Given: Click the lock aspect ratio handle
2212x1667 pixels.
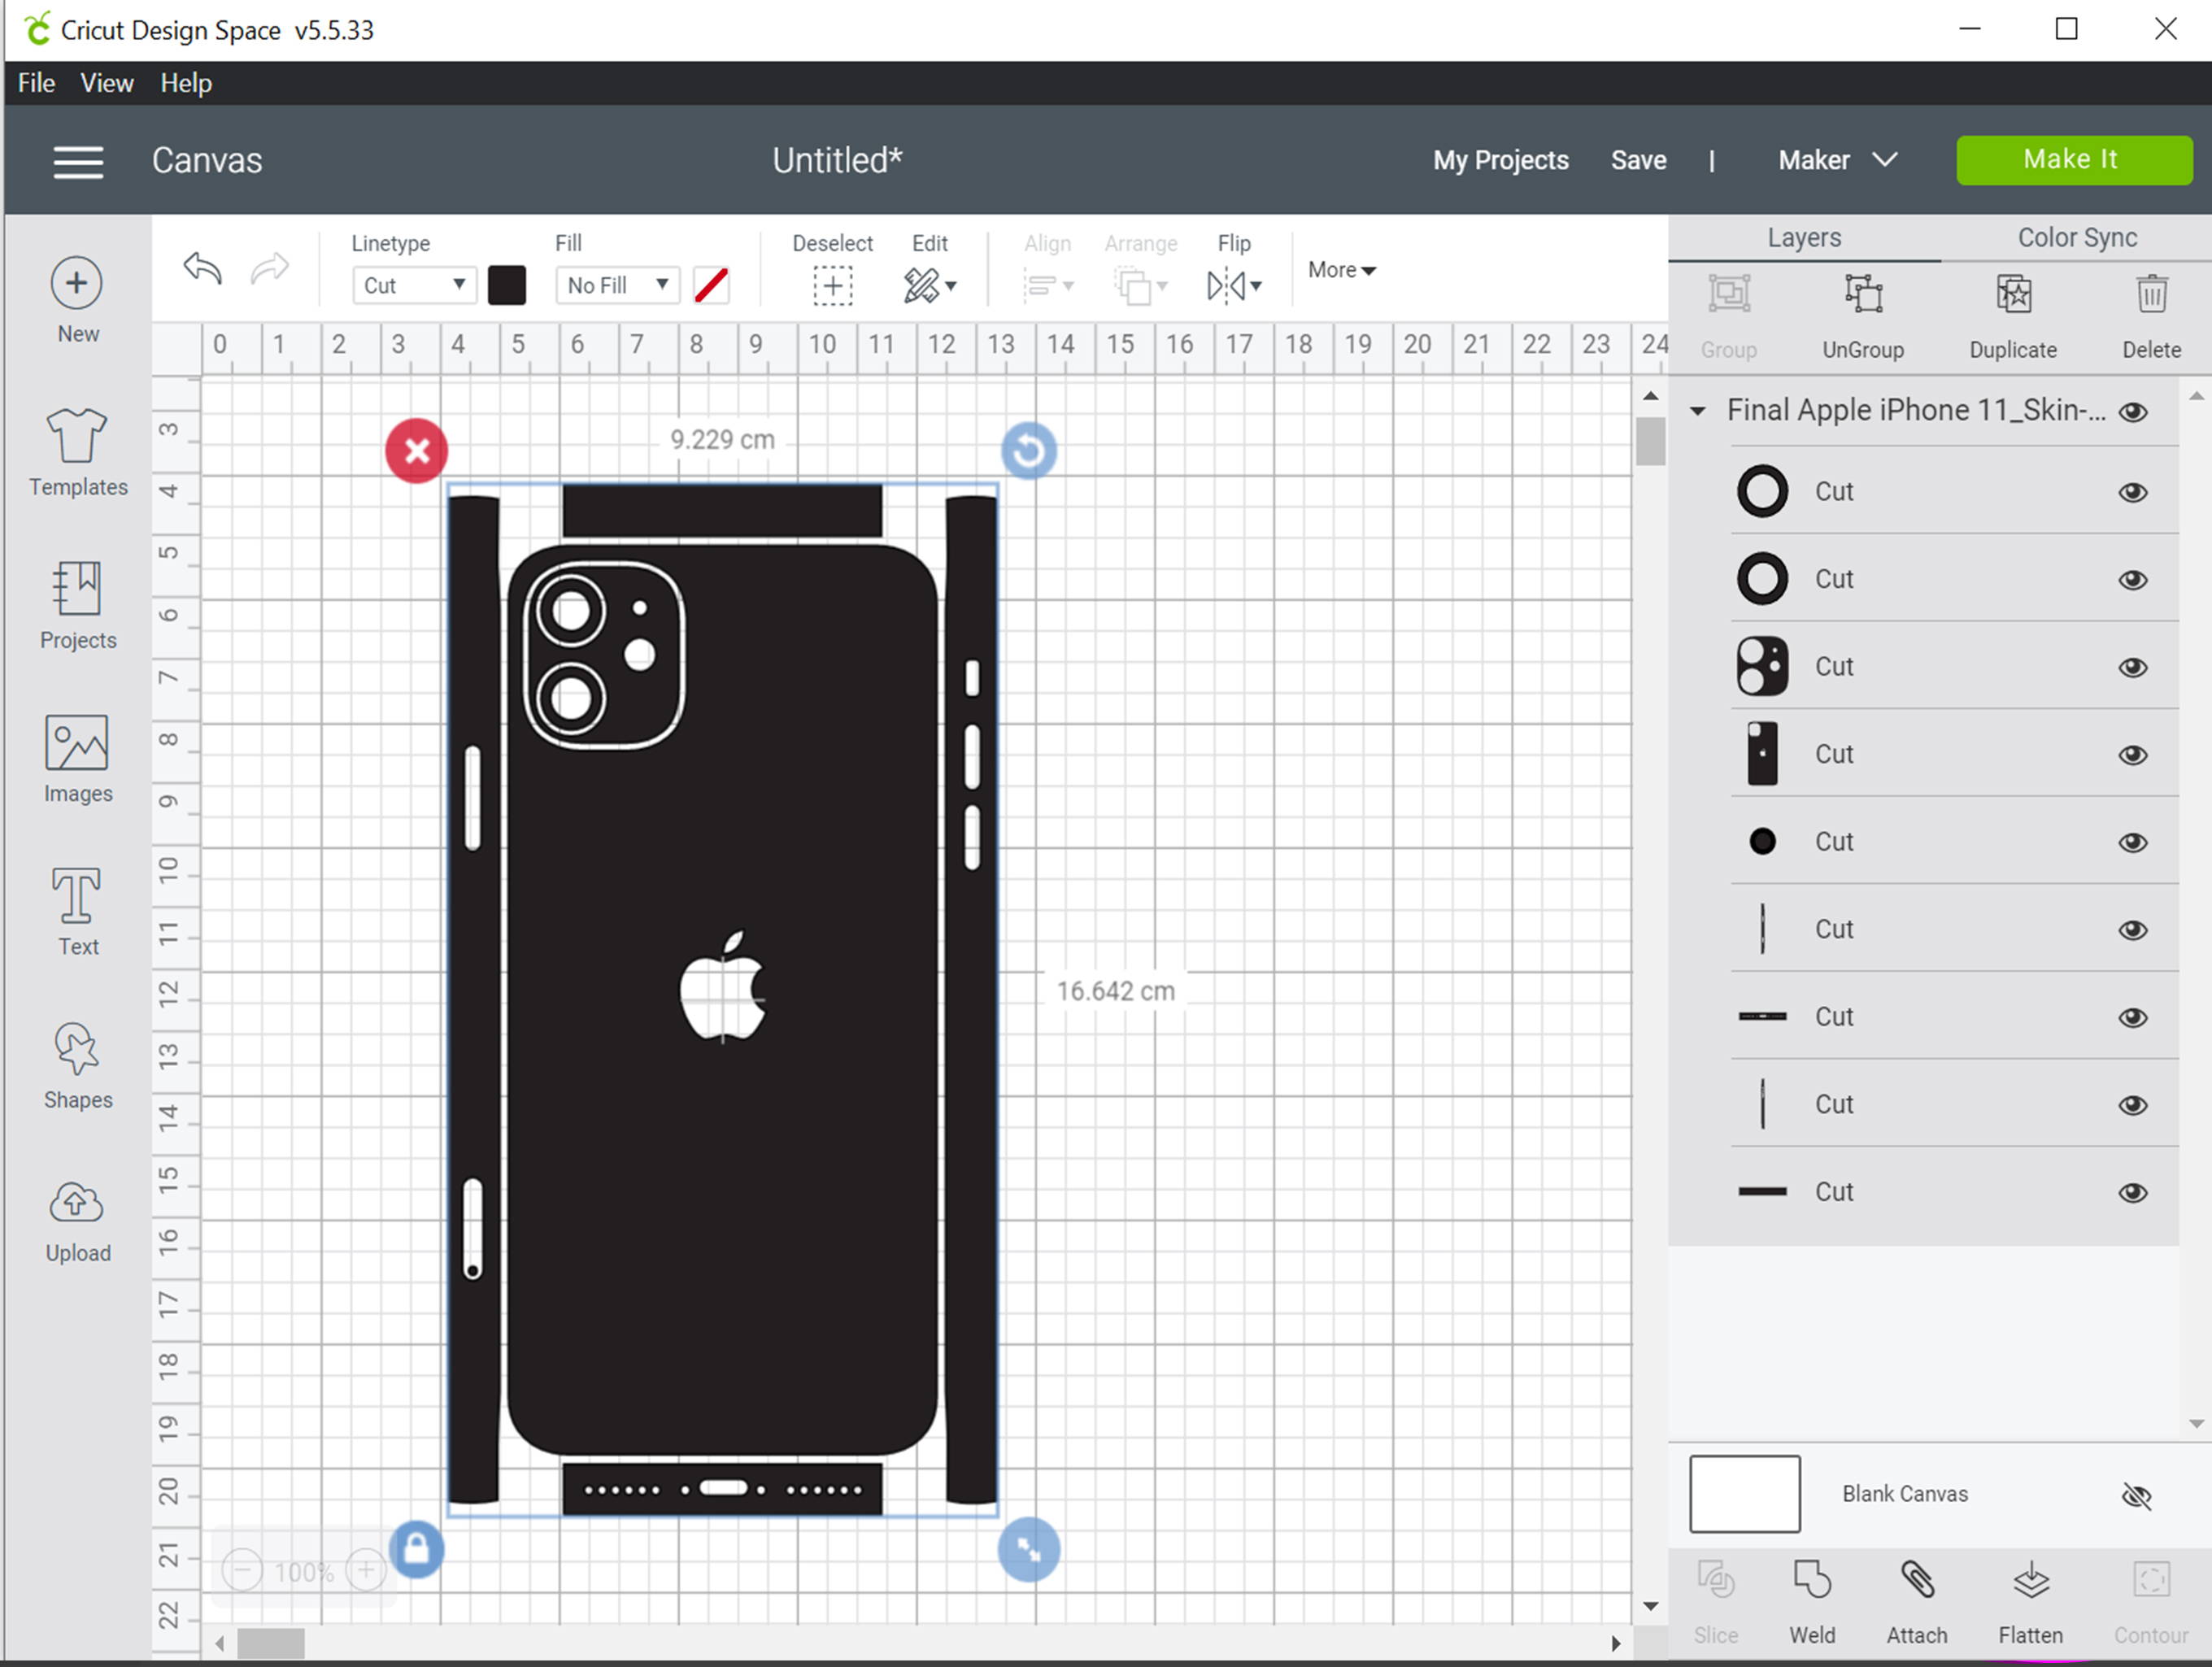Looking at the screenshot, I should [416, 1549].
